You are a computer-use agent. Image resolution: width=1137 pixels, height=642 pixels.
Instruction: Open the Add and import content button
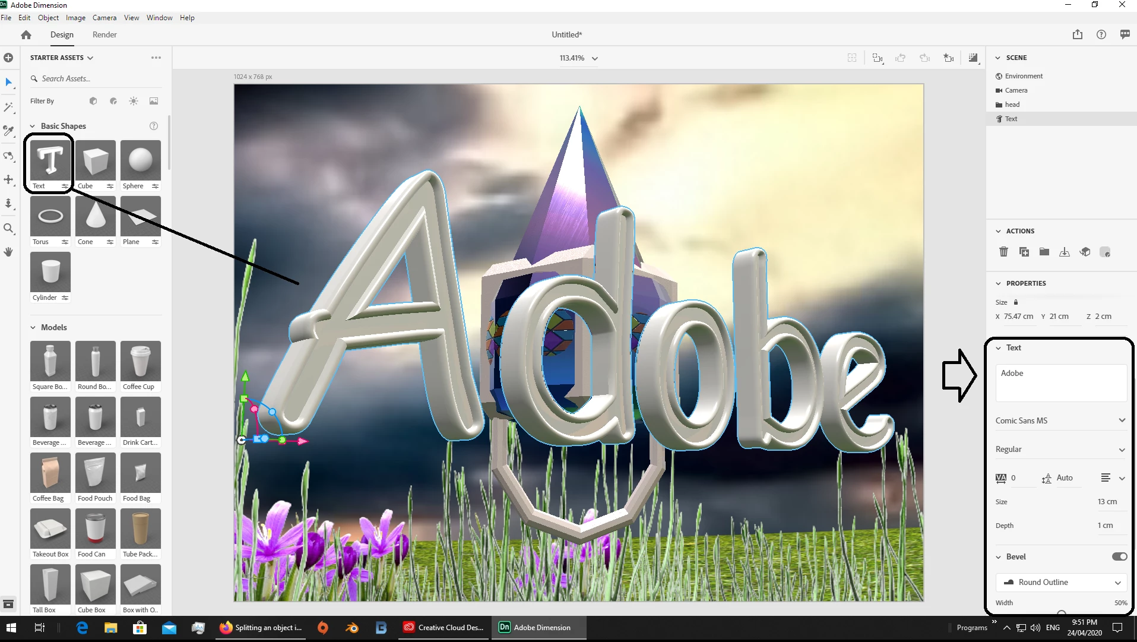pos(8,58)
